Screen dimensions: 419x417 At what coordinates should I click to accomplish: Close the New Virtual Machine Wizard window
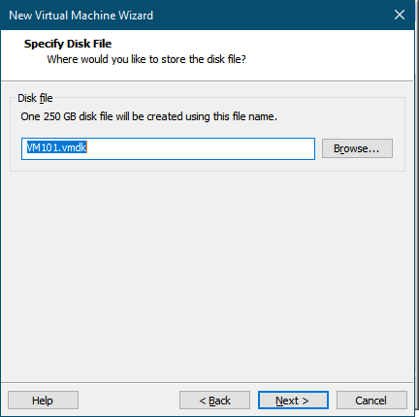(400, 15)
